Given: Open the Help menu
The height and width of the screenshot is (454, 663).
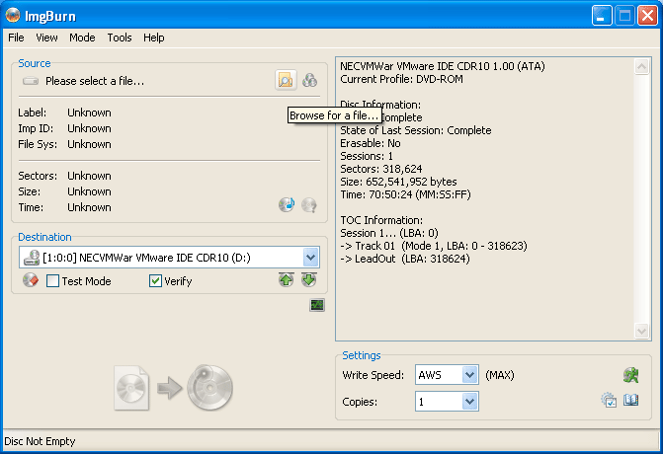Looking at the screenshot, I should click(x=153, y=38).
